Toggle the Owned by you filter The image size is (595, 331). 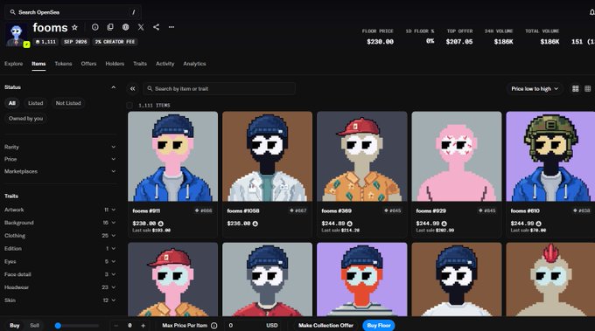tap(25, 119)
